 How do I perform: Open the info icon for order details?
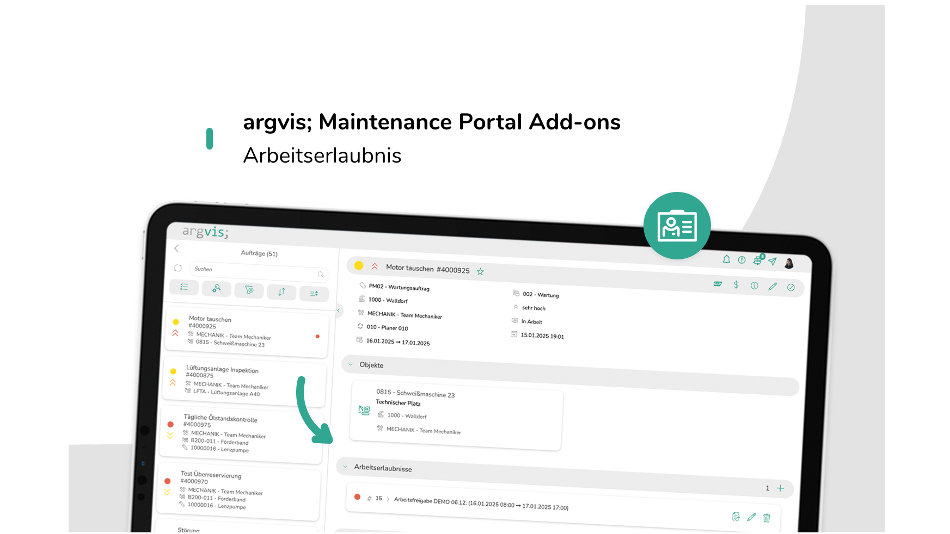click(x=755, y=285)
